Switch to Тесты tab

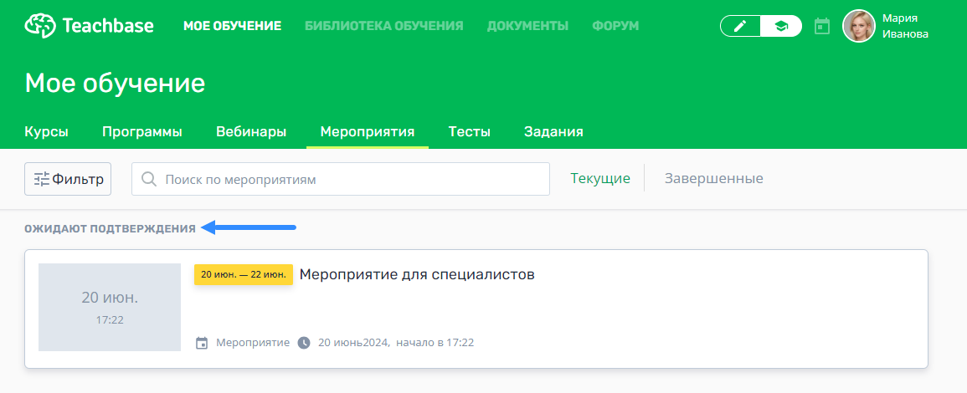pyautogui.click(x=470, y=132)
